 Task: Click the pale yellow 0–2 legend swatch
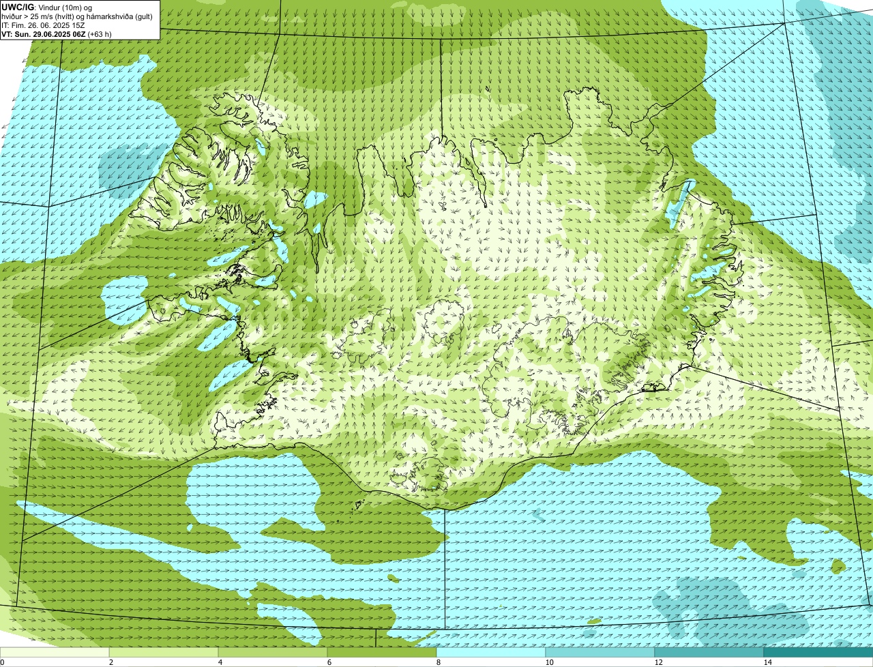coord(55,652)
